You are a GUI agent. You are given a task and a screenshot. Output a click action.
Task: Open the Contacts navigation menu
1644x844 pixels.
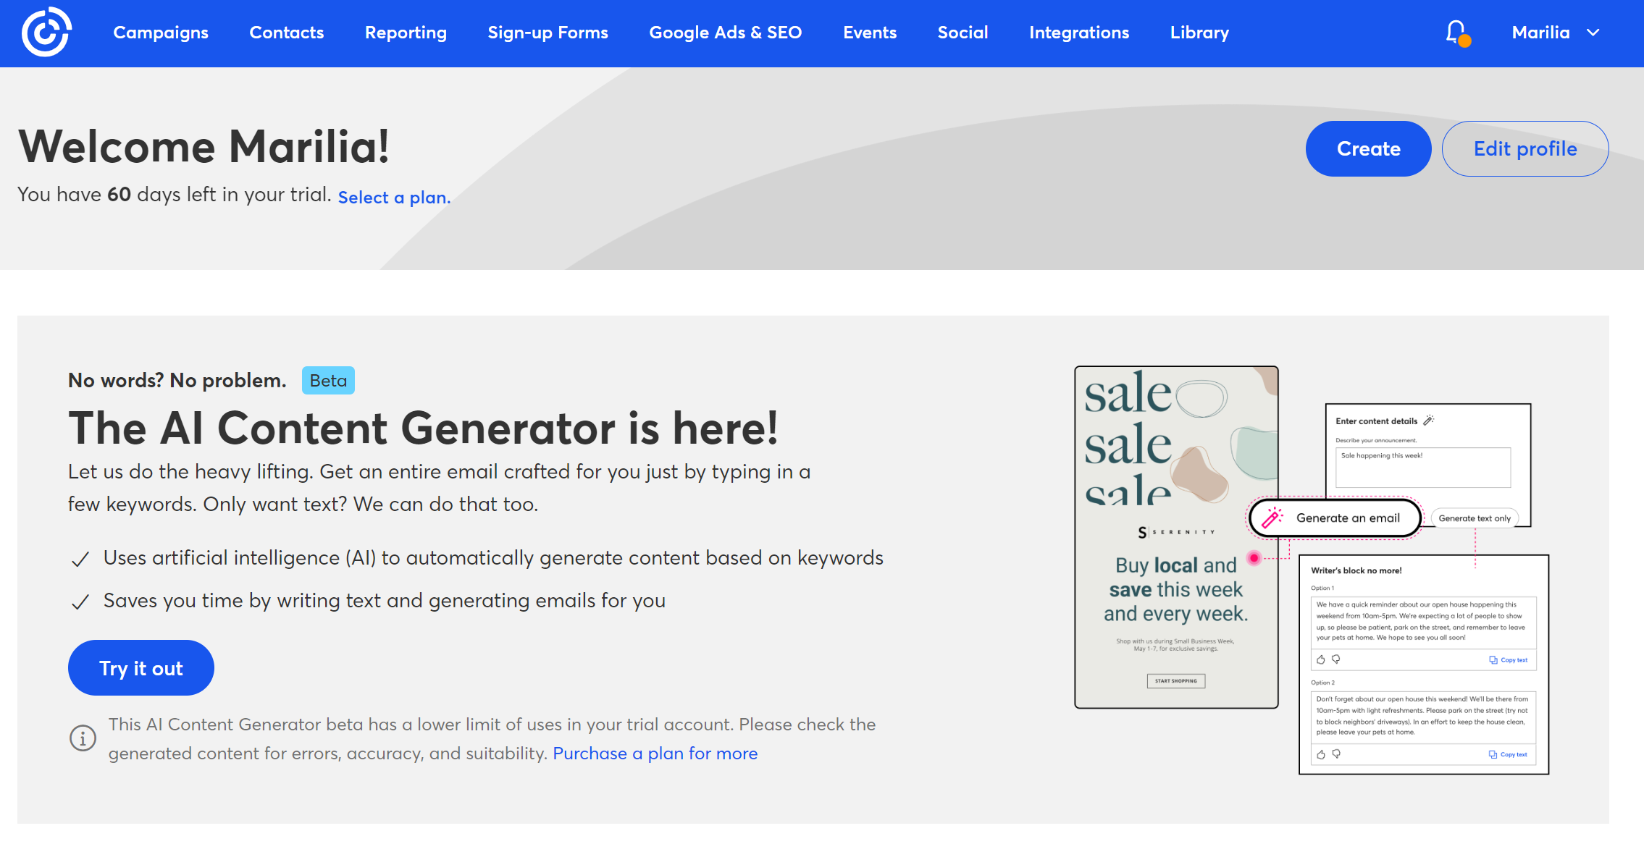(286, 33)
